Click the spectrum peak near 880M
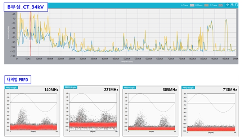This screenshot has width=242, height=140. coord(211,21)
